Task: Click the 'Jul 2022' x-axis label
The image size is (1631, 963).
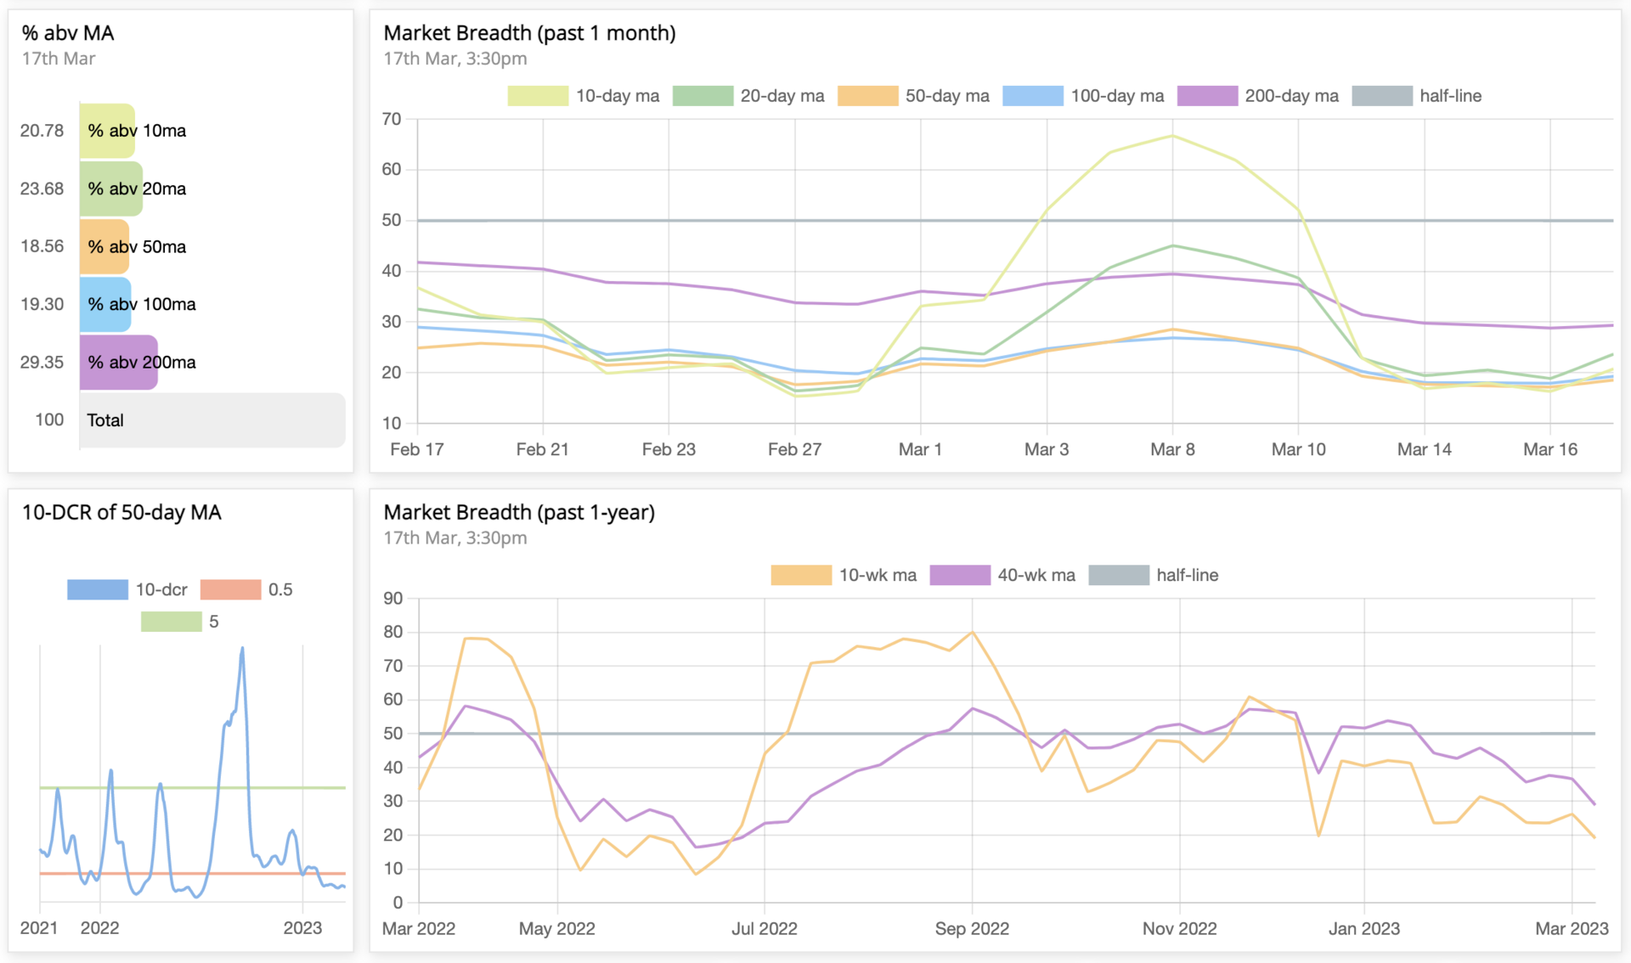Action: click(x=765, y=928)
